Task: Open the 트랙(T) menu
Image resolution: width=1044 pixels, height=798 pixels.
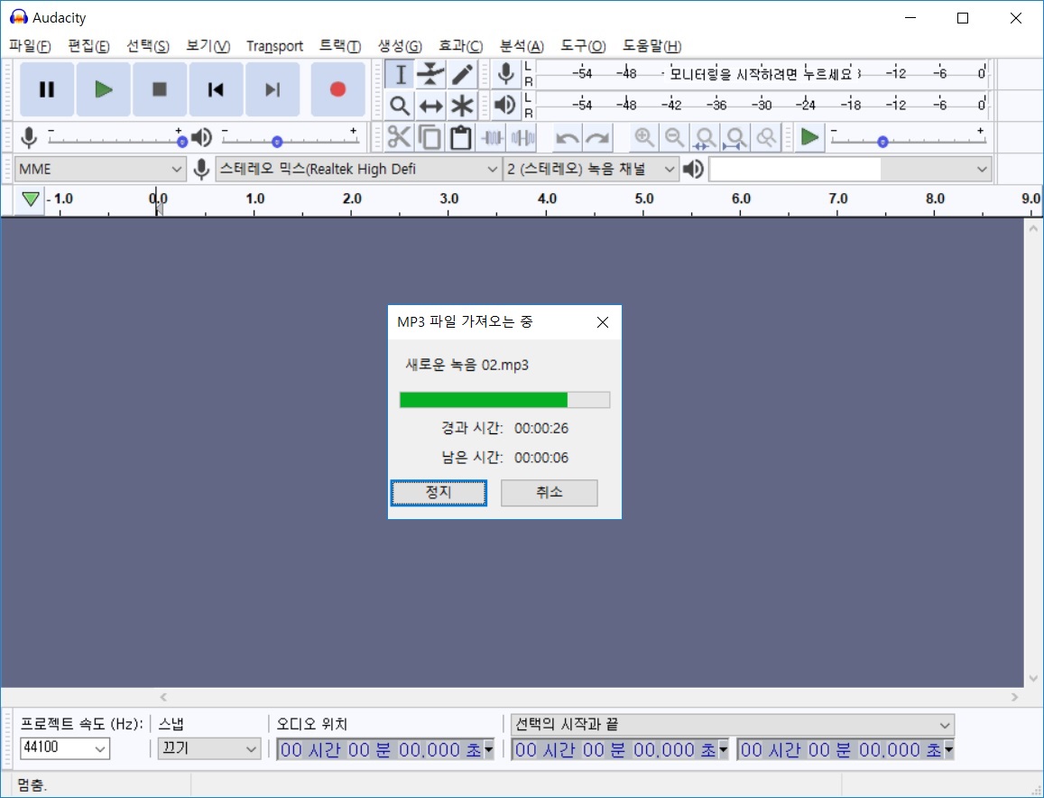Action: click(339, 46)
